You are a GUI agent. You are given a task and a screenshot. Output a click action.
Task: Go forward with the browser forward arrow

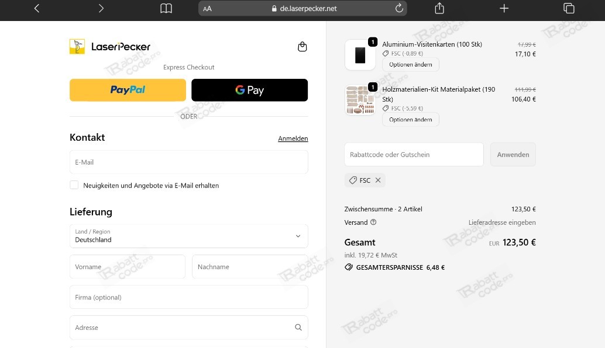[101, 8]
